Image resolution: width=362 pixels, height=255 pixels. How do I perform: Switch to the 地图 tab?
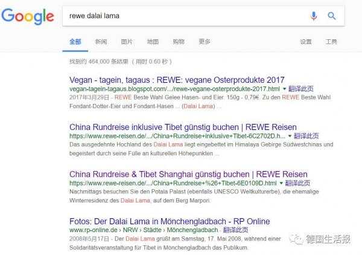click(x=153, y=42)
